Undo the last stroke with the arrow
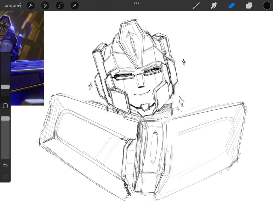Viewport: 273px width, 204px height. (x=5, y=165)
